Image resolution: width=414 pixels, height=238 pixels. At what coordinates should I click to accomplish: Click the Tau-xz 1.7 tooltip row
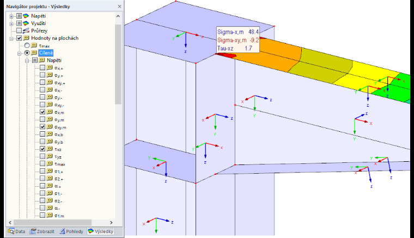point(235,48)
